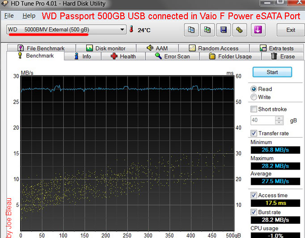Viewport: 305px width, 238px height.
Task: Switch to the Random Access tab
Action: click(x=214, y=48)
